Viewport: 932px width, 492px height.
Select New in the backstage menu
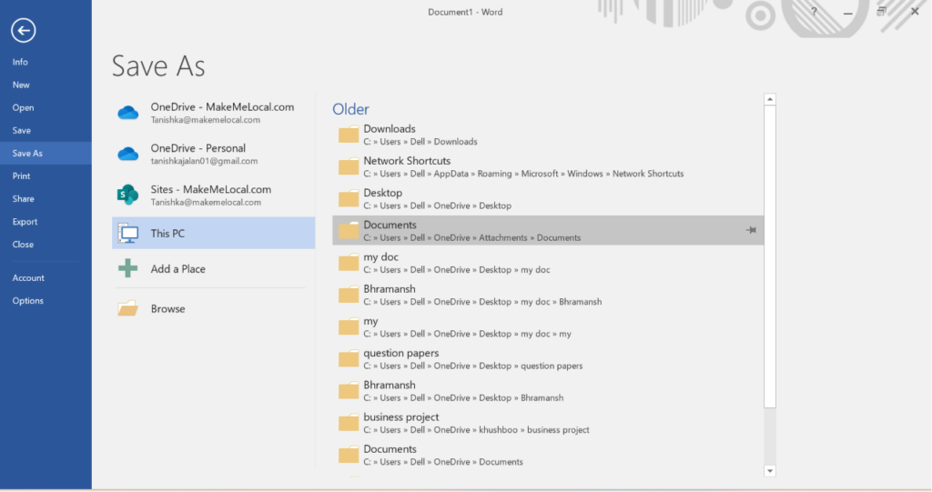tap(46, 85)
